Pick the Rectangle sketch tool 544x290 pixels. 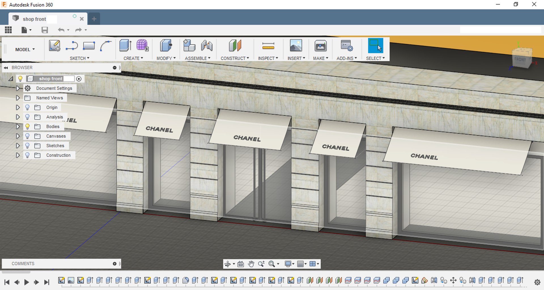(x=89, y=45)
